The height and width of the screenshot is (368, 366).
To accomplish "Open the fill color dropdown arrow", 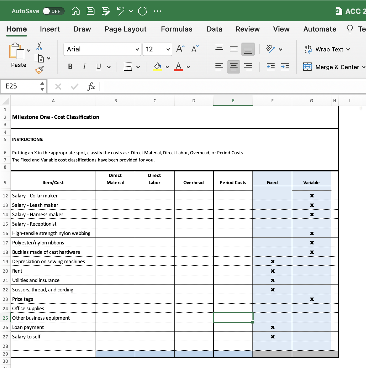I will coord(167,67).
